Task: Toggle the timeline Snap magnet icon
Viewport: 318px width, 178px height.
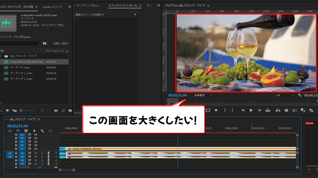Action: [18, 131]
